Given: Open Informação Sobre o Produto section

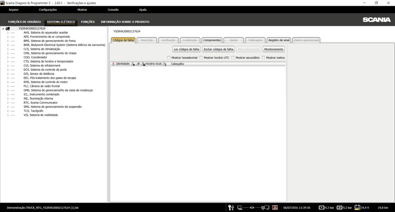Looking at the screenshot, I should 125,22.
